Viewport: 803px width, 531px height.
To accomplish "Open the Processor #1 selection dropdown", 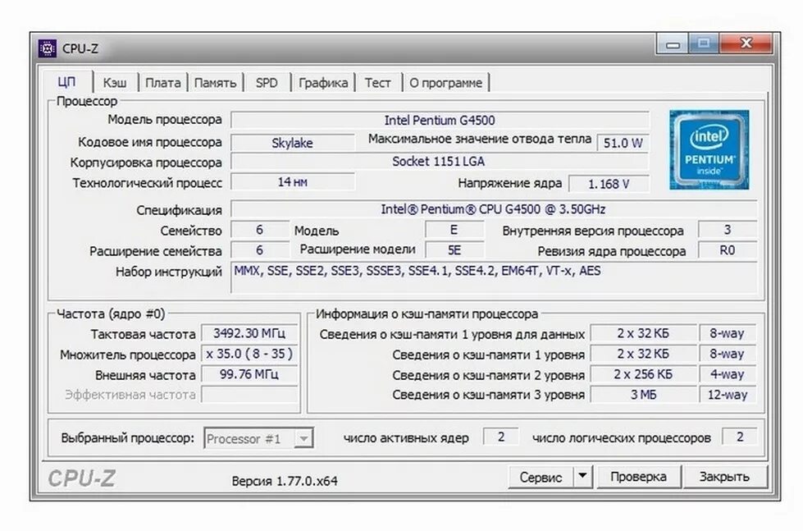I will coord(258,439).
